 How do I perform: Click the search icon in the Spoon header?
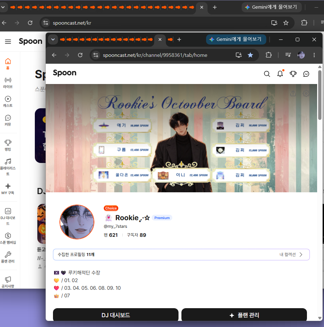pyautogui.click(x=267, y=74)
